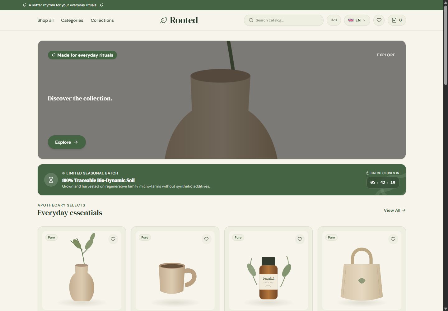Screen dimensions: 448x311
Task: Click the 100% Traceable Bio-Dynamic Soil heading
Action: point(98,180)
